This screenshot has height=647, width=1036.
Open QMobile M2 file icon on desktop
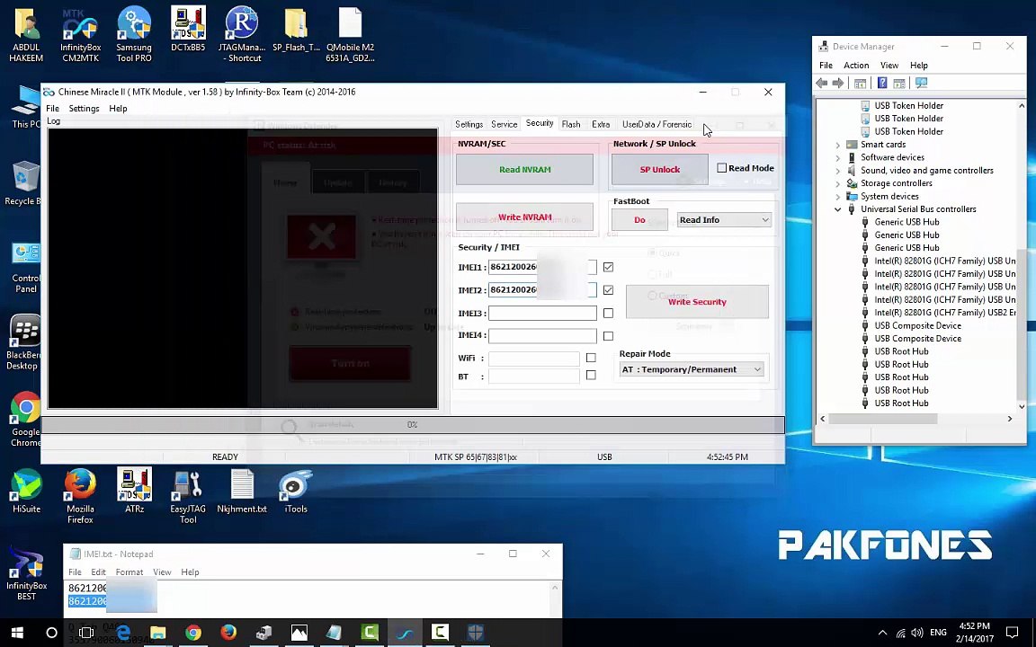(x=350, y=34)
